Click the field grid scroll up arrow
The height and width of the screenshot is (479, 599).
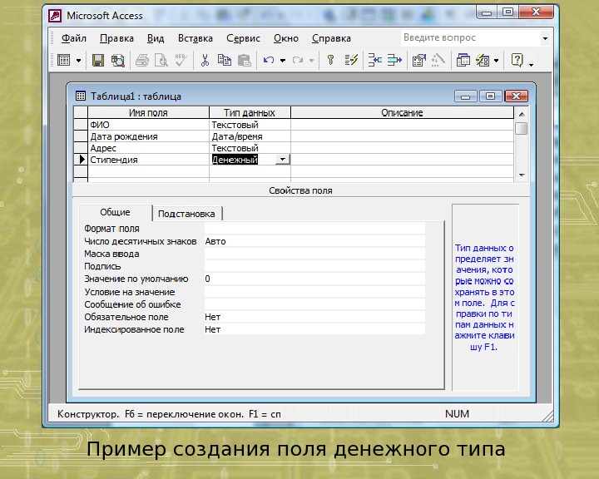(522, 114)
